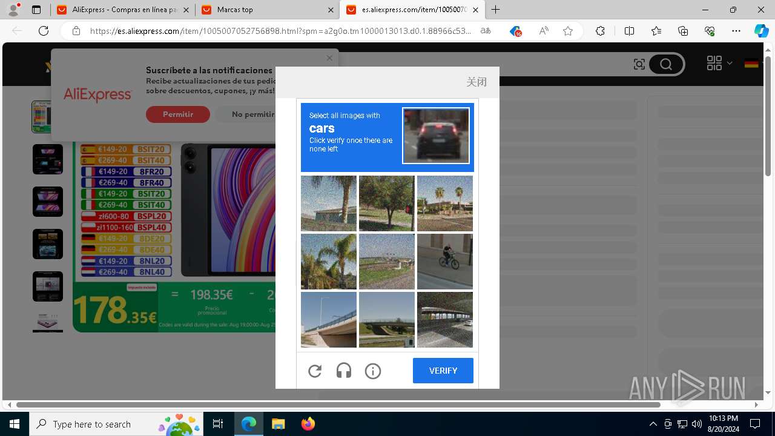Close the Marcas top tab
The height and width of the screenshot is (436, 775).
pyautogui.click(x=331, y=10)
